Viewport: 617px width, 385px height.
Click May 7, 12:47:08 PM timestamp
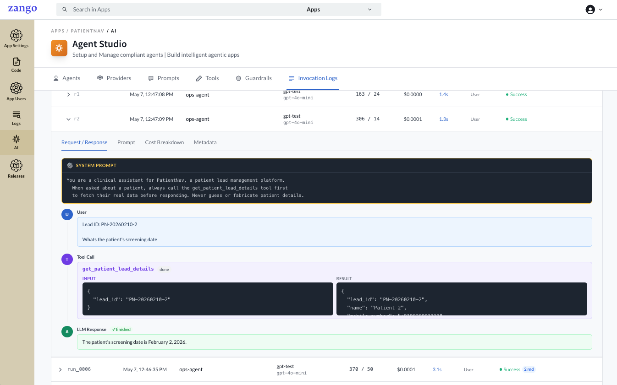(152, 94)
